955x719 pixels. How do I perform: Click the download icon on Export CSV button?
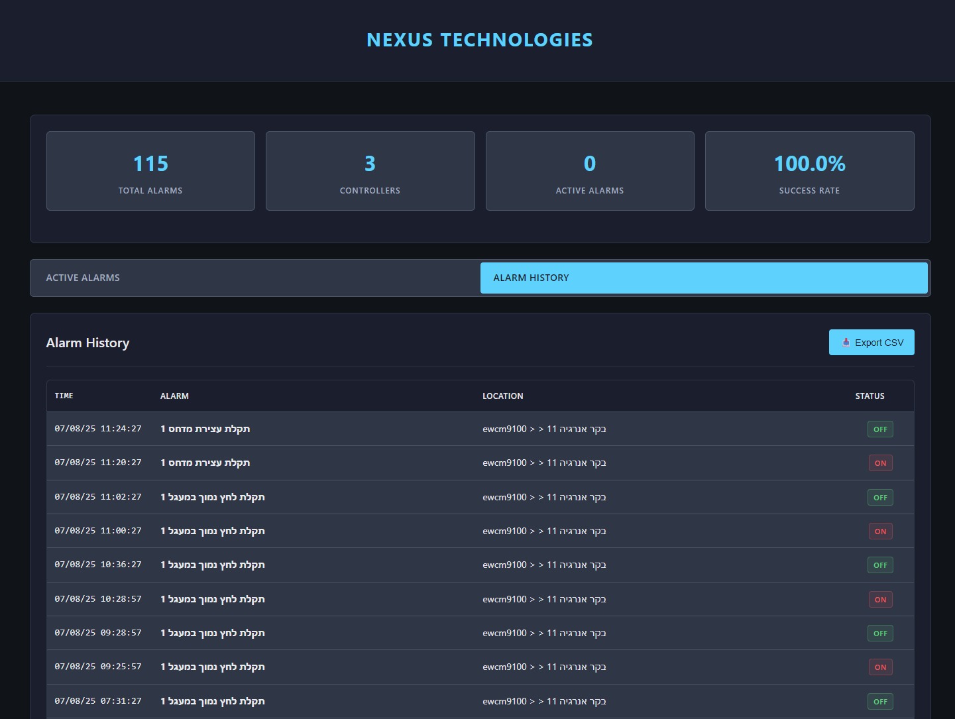(x=845, y=343)
